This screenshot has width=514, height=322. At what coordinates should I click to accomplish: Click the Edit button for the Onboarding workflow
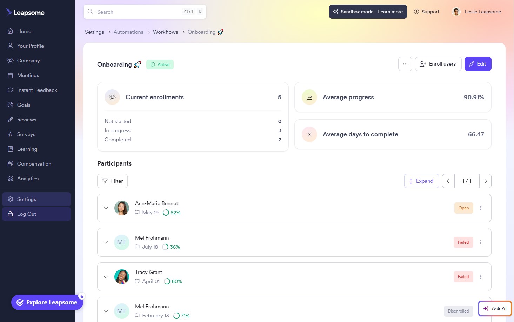coord(478,63)
